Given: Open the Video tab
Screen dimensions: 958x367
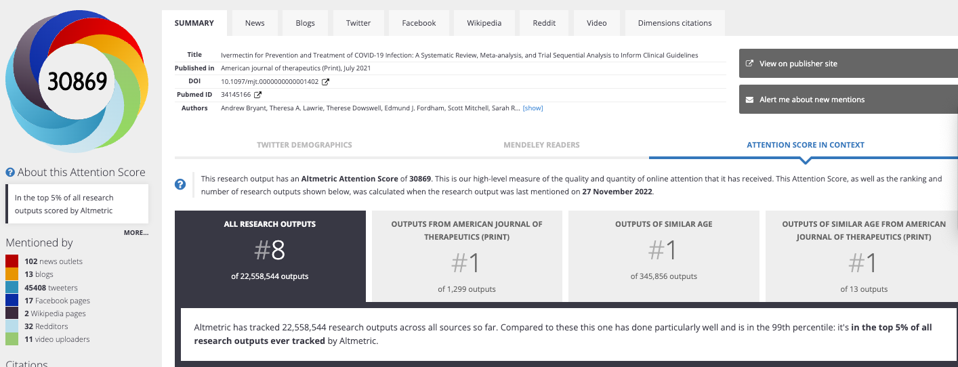Looking at the screenshot, I should (x=597, y=23).
